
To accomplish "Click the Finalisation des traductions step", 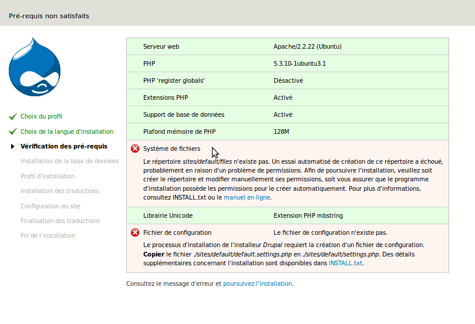I will (60, 221).
